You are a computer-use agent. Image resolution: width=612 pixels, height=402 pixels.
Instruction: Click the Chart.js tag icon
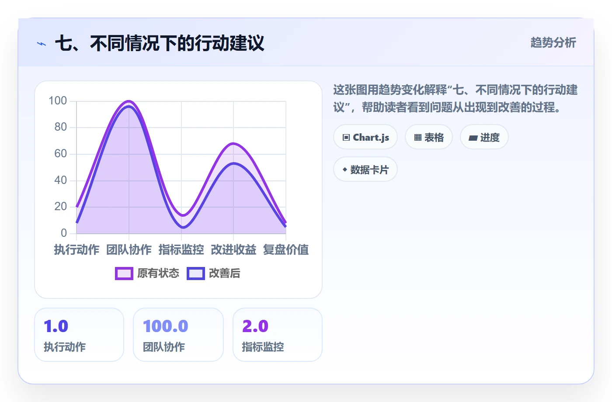click(346, 138)
